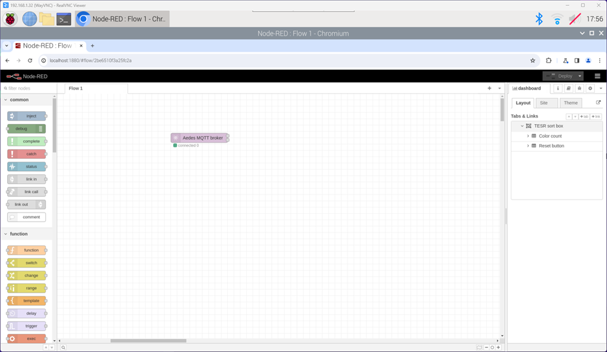Open dashboard in new window icon
This screenshot has height=352, width=607.
(x=598, y=103)
